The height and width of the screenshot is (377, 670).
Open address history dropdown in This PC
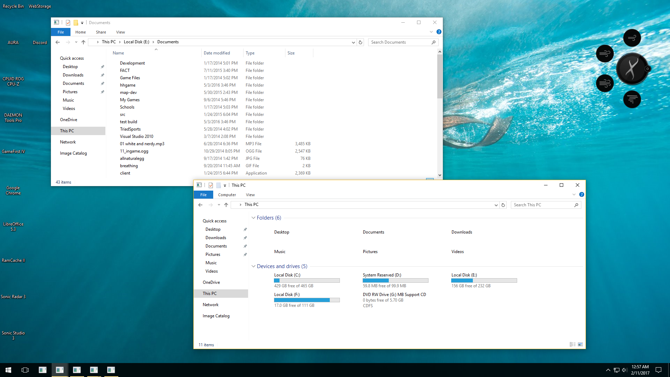tap(496, 205)
